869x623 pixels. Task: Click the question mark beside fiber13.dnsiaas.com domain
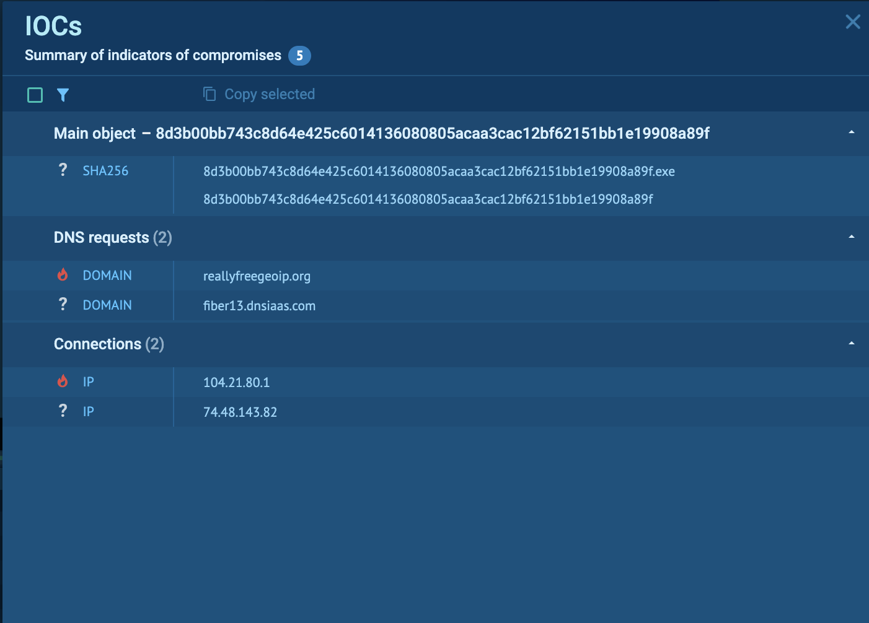pos(63,304)
